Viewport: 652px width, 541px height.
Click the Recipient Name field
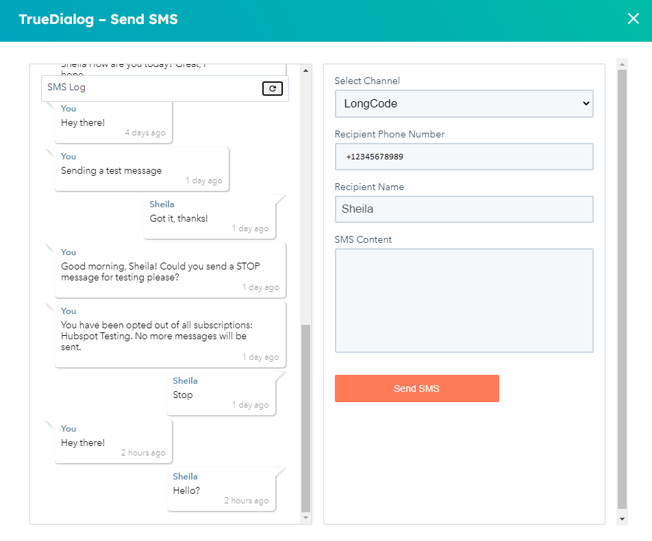464,209
